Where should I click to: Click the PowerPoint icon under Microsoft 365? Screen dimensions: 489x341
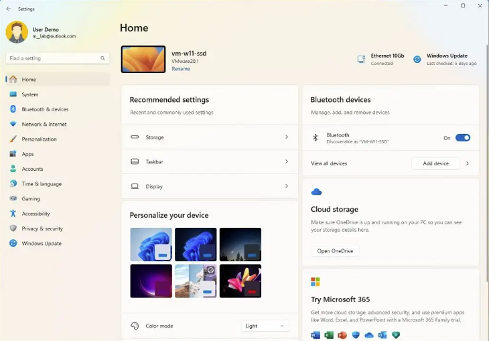[342, 335]
